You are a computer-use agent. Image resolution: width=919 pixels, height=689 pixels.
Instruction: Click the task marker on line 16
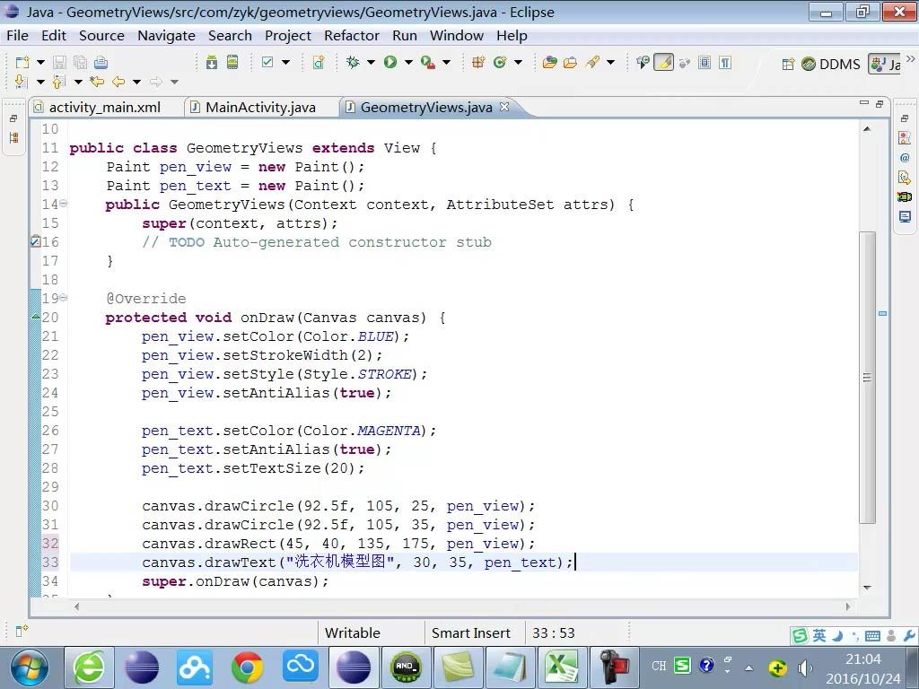[x=35, y=242]
